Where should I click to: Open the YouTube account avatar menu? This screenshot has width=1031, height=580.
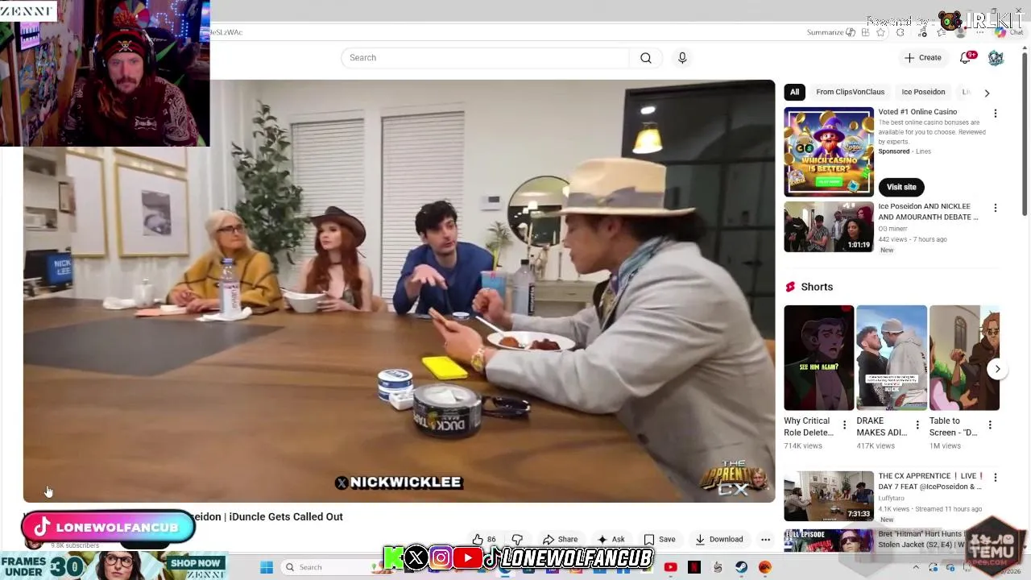tap(996, 58)
